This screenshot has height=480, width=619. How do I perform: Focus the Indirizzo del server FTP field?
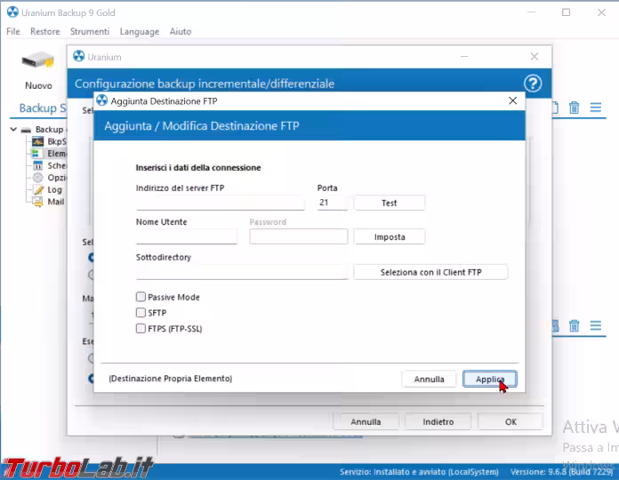pyautogui.click(x=221, y=203)
